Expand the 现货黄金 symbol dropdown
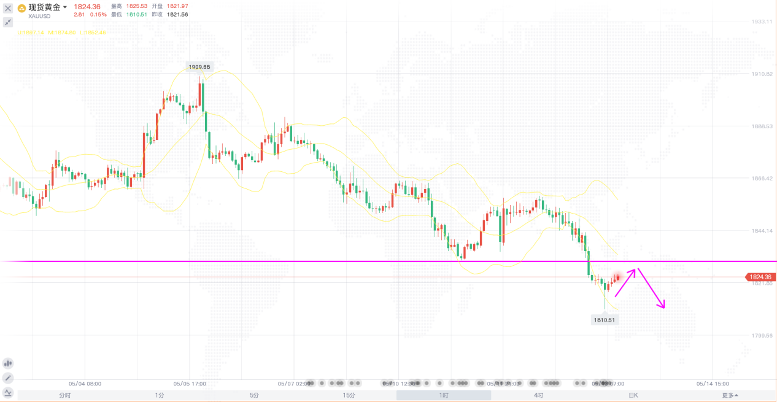Image resolution: width=777 pixels, height=402 pixels. coord(65,7)
